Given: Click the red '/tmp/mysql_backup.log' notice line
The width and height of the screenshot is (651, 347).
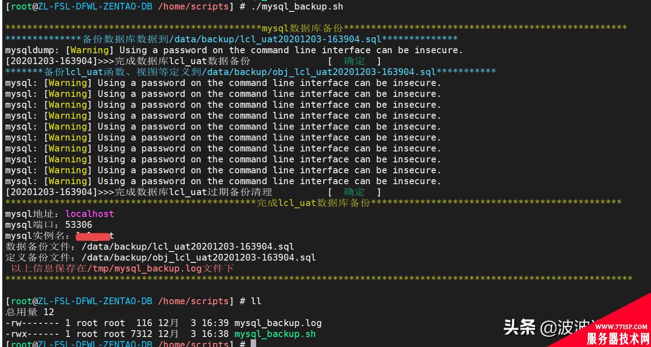Looking at the screenshot, I should (x=122, y=268).
